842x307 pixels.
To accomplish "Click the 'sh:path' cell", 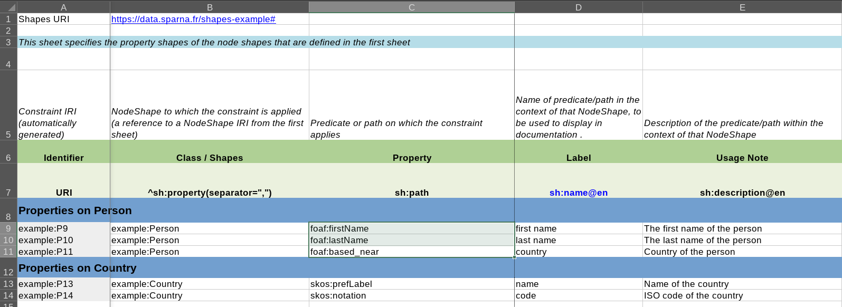I will [412, 181].
